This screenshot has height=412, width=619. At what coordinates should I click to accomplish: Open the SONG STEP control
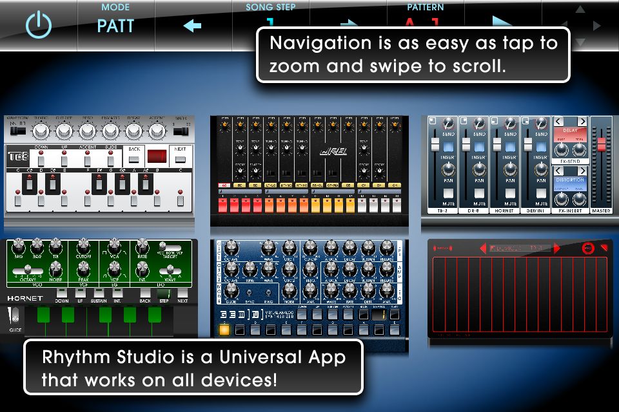[271, 15]
